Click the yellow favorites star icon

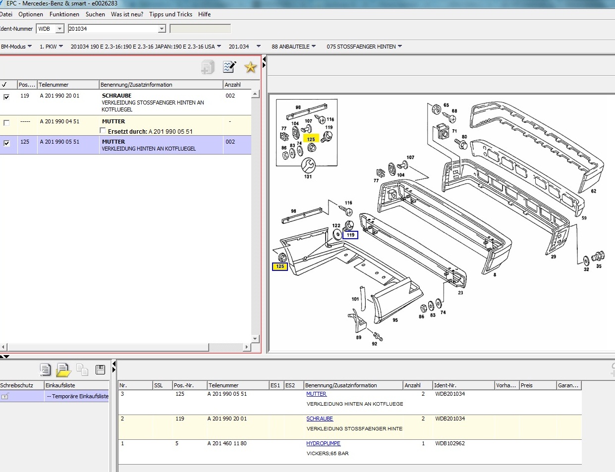click(250, 67)
